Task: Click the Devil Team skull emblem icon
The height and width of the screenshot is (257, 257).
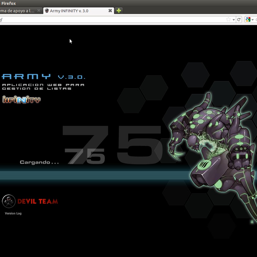Action: pos(9,201)
